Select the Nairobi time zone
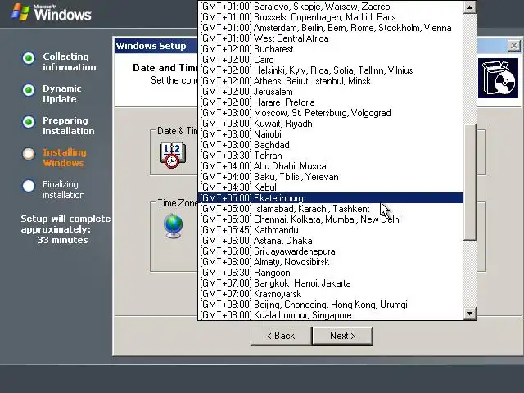Viewport: 524px width, 393px height. (x=331, y=134)
